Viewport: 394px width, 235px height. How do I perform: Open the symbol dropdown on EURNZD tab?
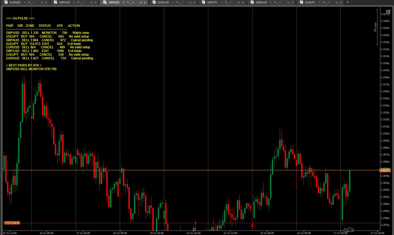[x=25, y=2]
